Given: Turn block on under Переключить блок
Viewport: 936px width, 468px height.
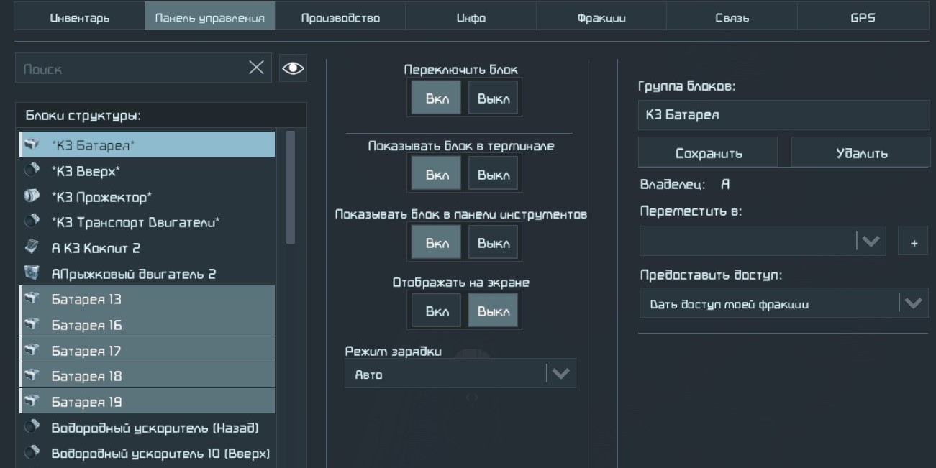Looking at the screenshot, I should click(x=437, y=98).
